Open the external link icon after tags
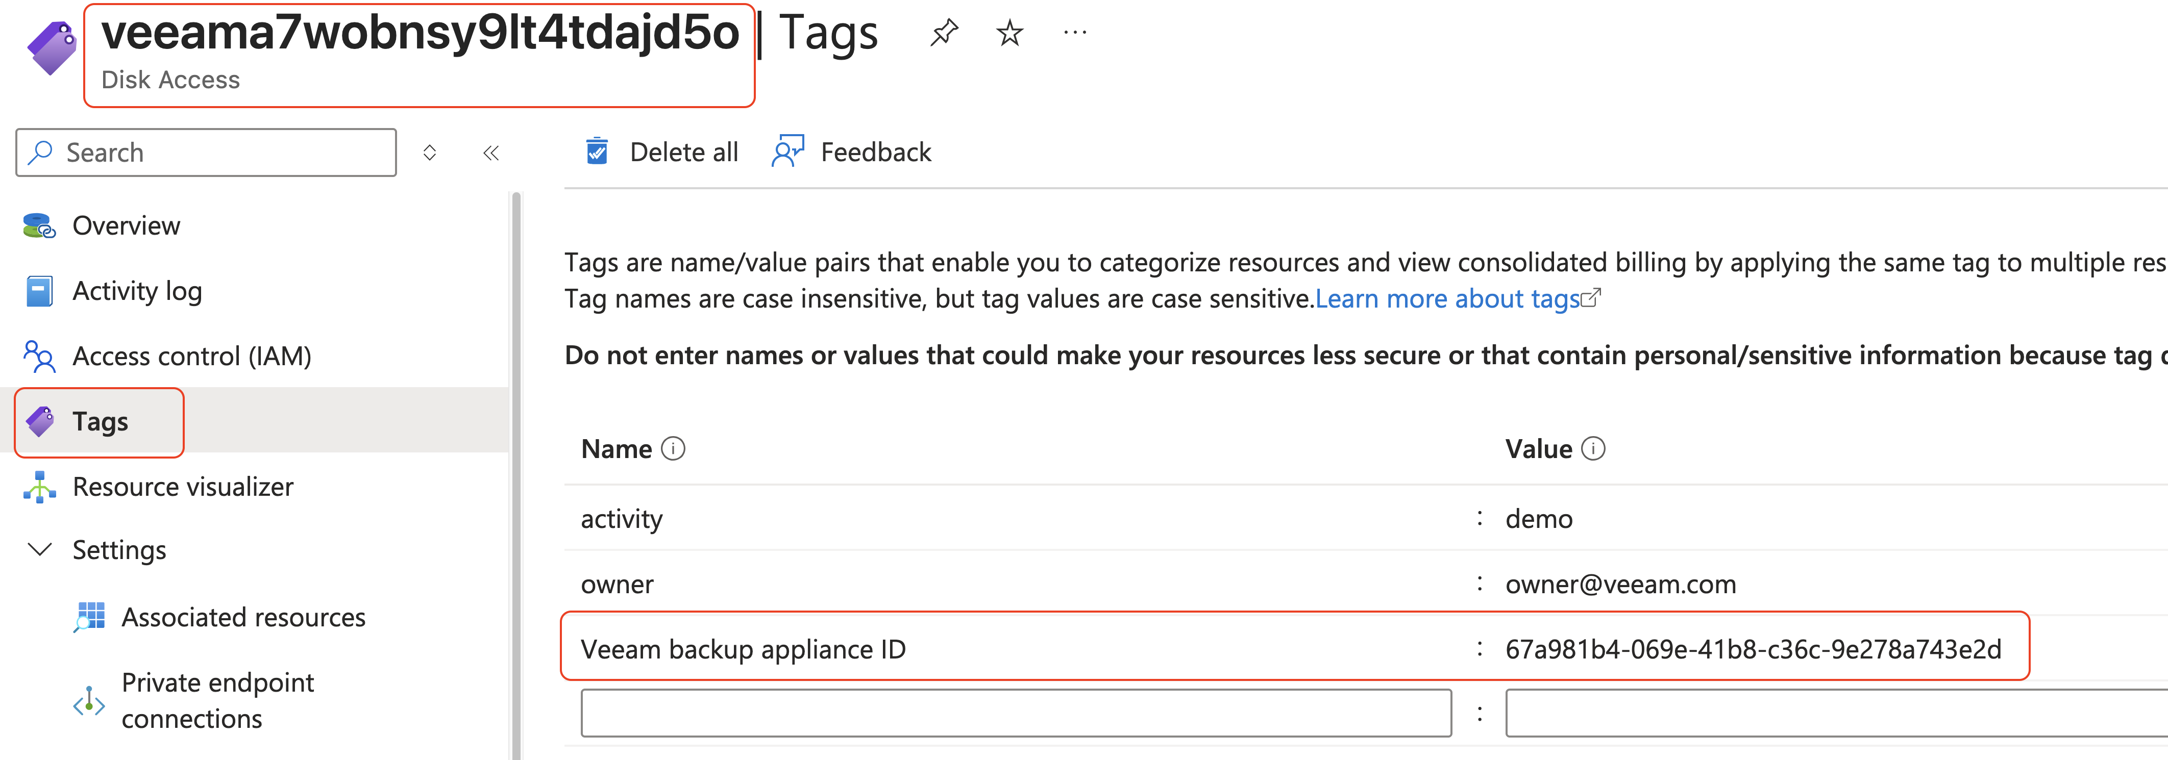 click(1591, 298)
